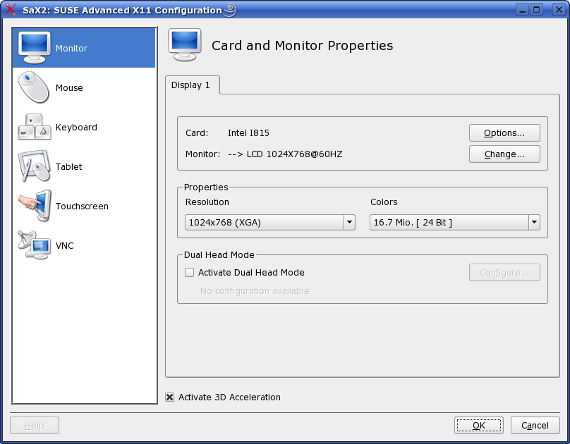Click the 1024x768 (XGA) combo box
Viewport: 570px width, 444px height.
click(x=269, y=222)
